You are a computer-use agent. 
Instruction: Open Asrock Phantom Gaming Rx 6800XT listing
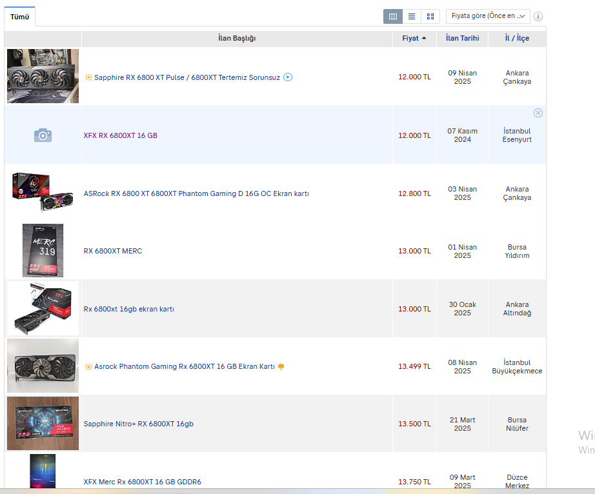[x=185, y=366]
